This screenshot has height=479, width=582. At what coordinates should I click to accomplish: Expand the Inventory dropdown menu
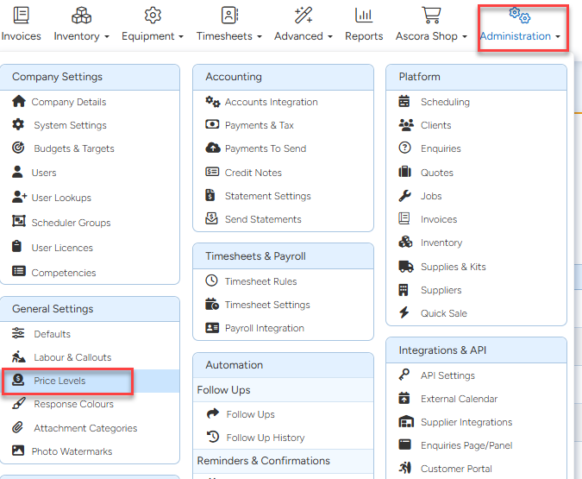pyautogui.click(x=81, y=36)
